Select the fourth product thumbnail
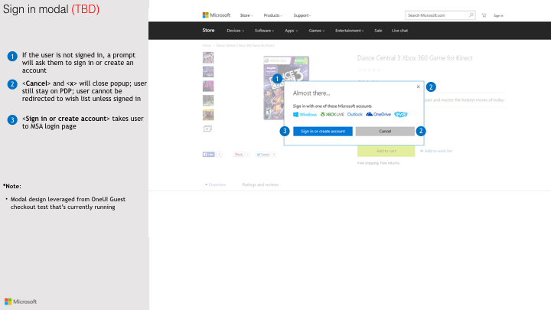551x310 pixels. 208,100
